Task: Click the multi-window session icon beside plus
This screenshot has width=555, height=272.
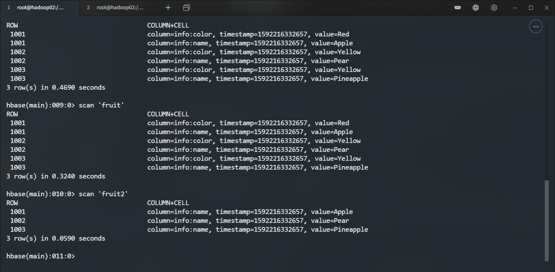Action: pyautogui.click(x=186, y=8)
